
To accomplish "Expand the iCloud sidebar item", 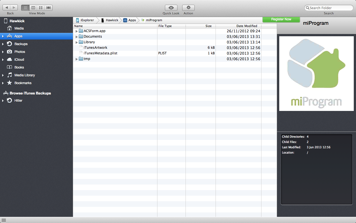I will pyautogui.click(x=3, y=60).
